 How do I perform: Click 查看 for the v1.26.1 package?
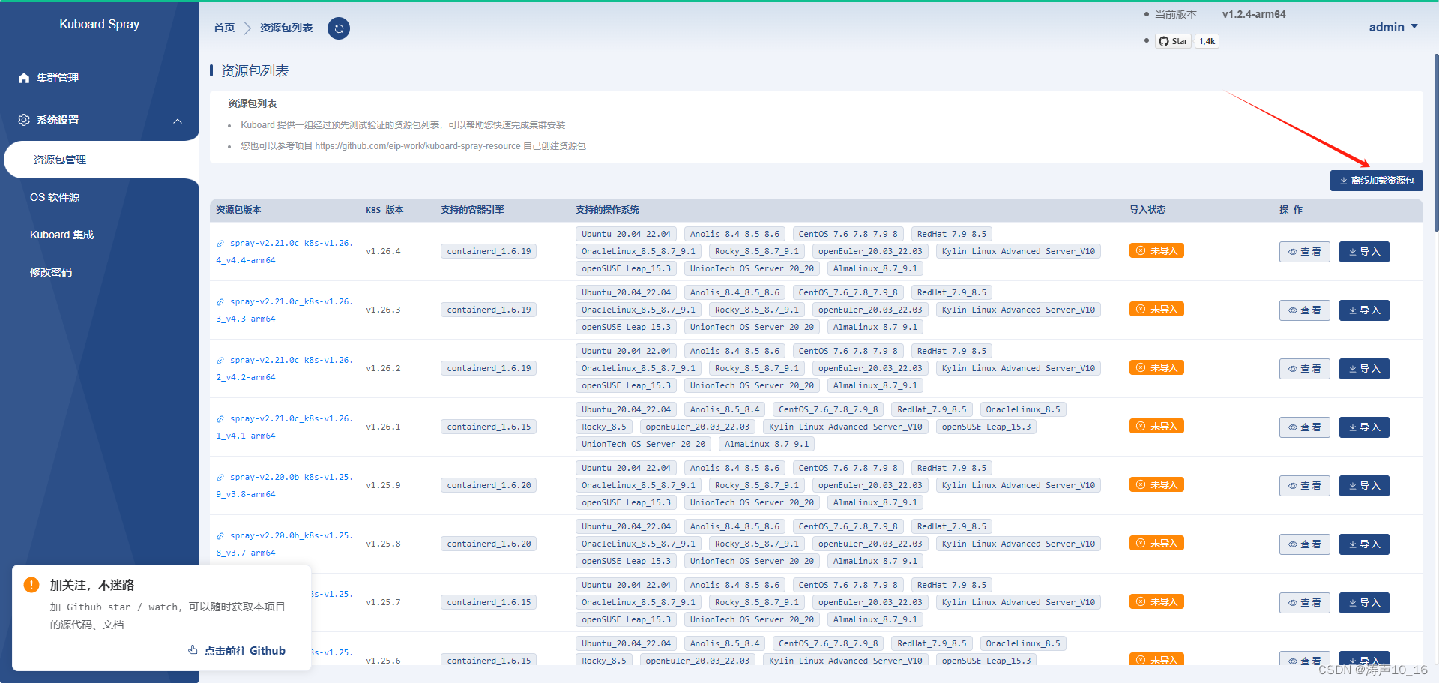(1305, 427)
